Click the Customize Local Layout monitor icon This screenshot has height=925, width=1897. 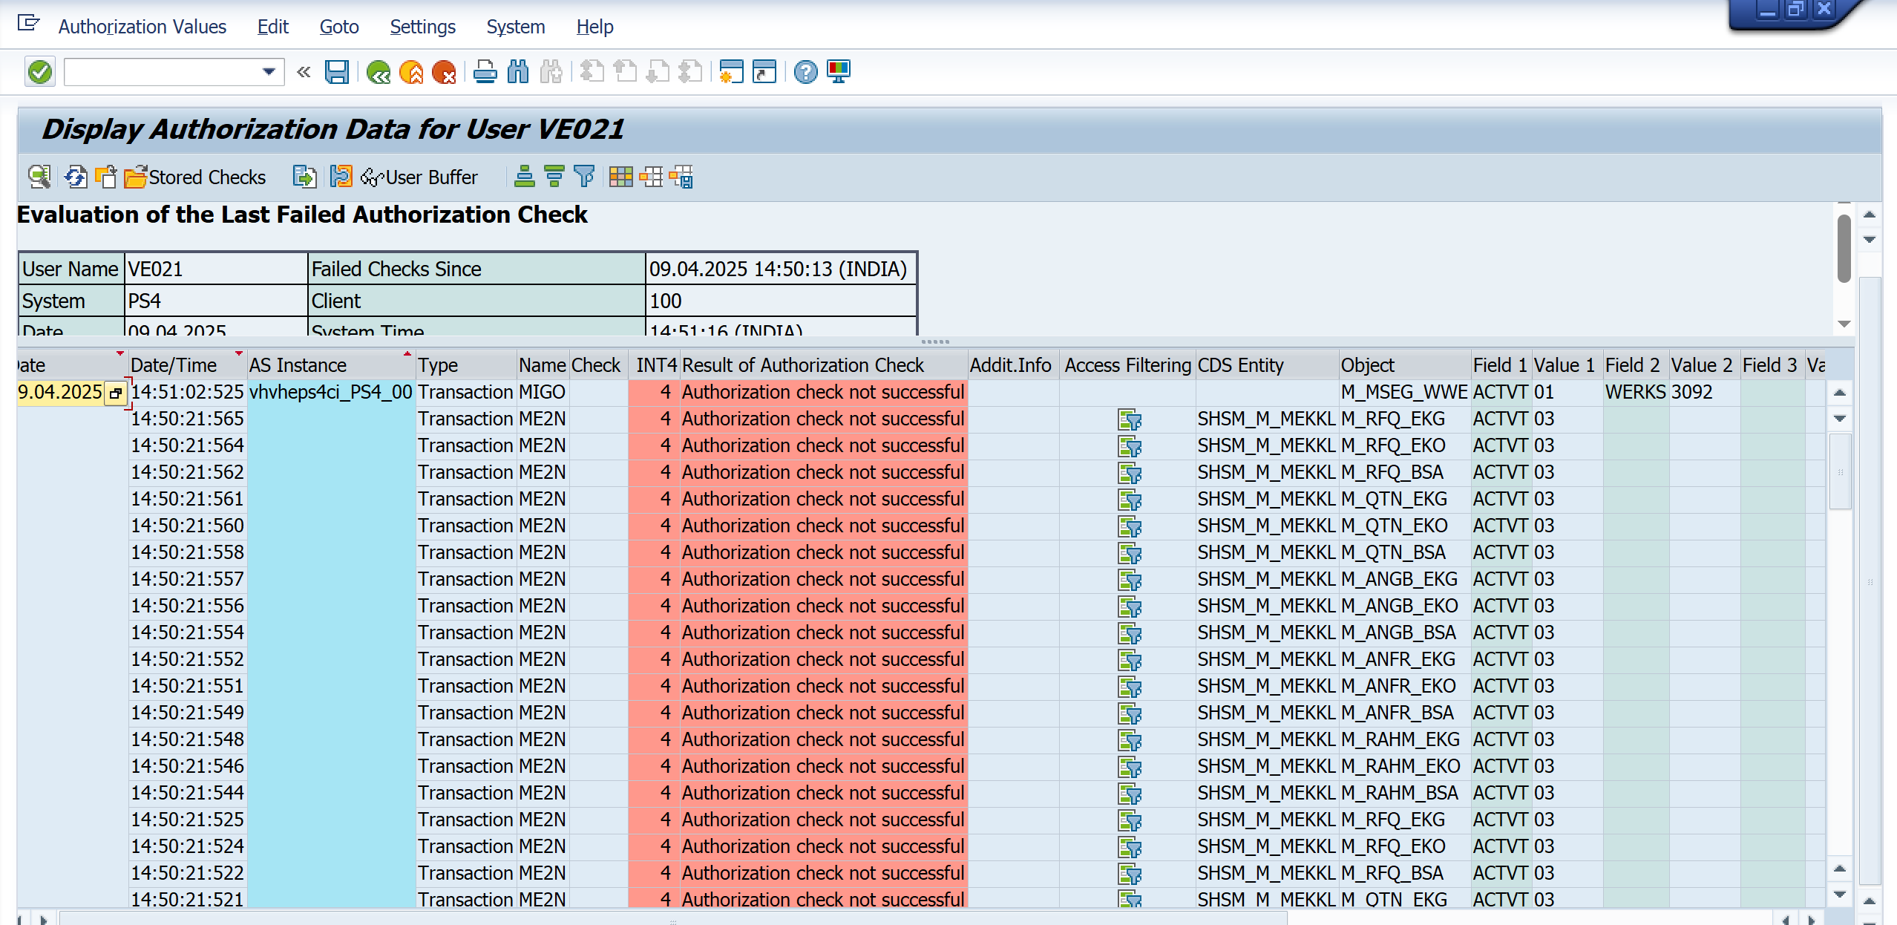(839, 72)
